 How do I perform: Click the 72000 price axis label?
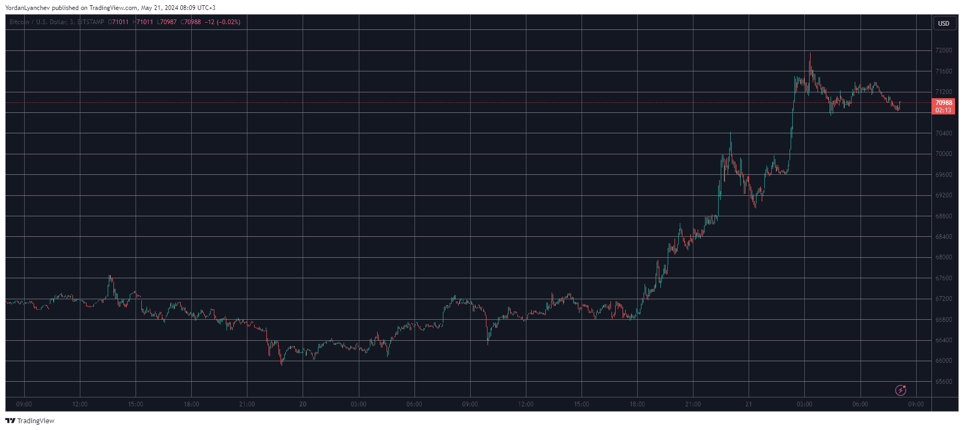pos(944,50)
